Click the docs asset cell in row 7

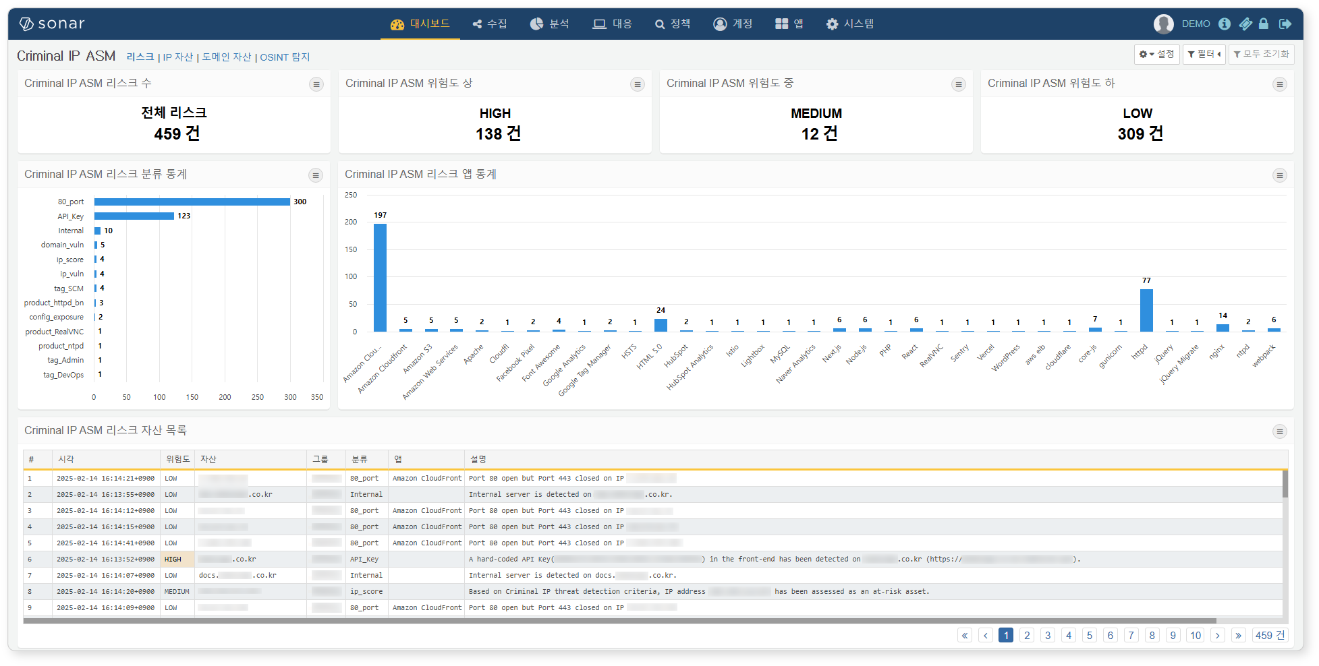(250, 576)
